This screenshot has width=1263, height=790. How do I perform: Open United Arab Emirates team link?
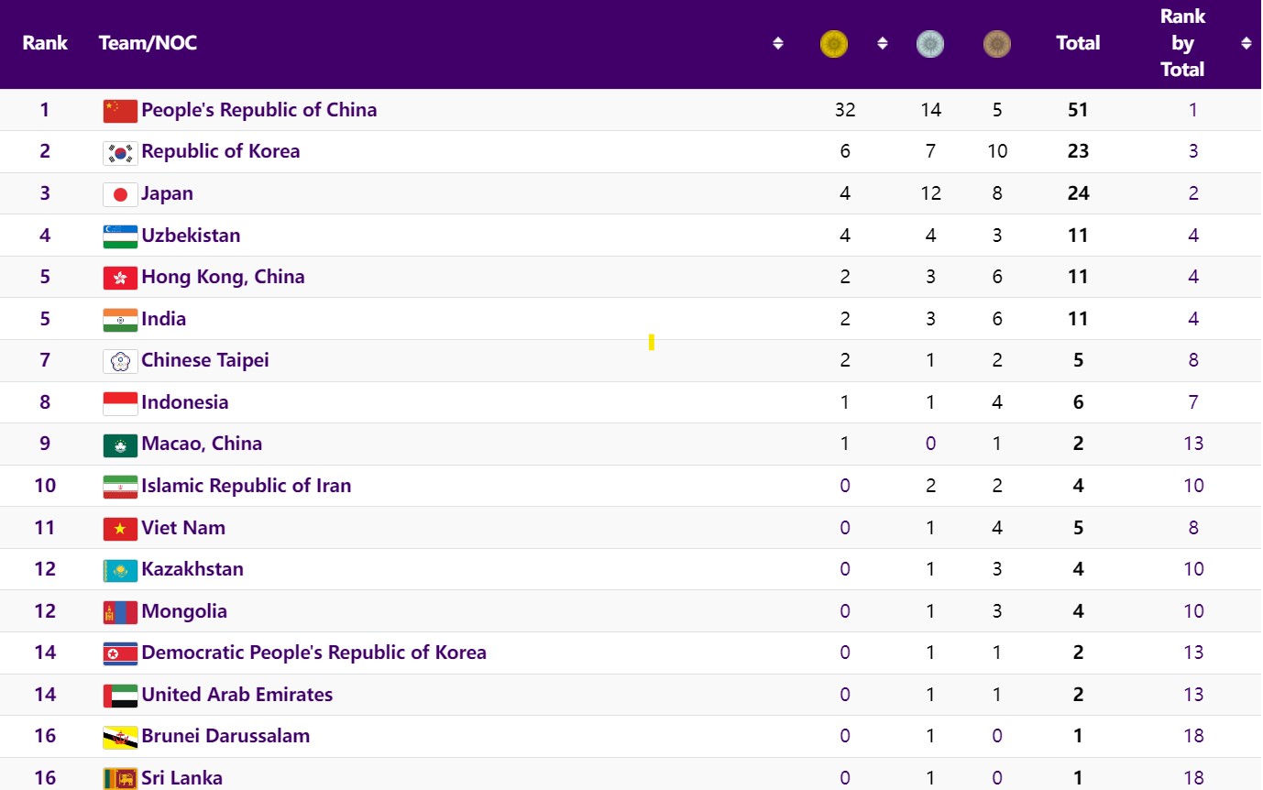pos(237,695)
